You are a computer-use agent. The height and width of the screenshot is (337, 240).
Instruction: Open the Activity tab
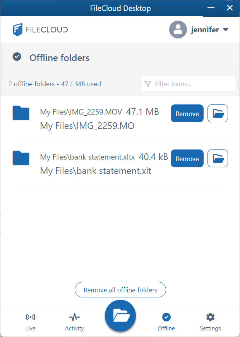point(74,321)
